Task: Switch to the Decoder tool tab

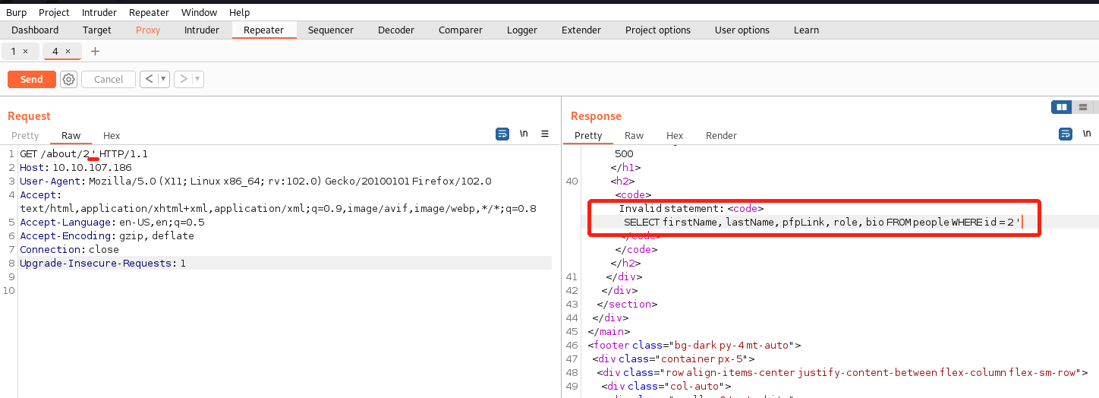Action: [395, 30]
